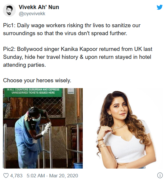Open the @oyevivekk handle link

(x=32, y=14)
